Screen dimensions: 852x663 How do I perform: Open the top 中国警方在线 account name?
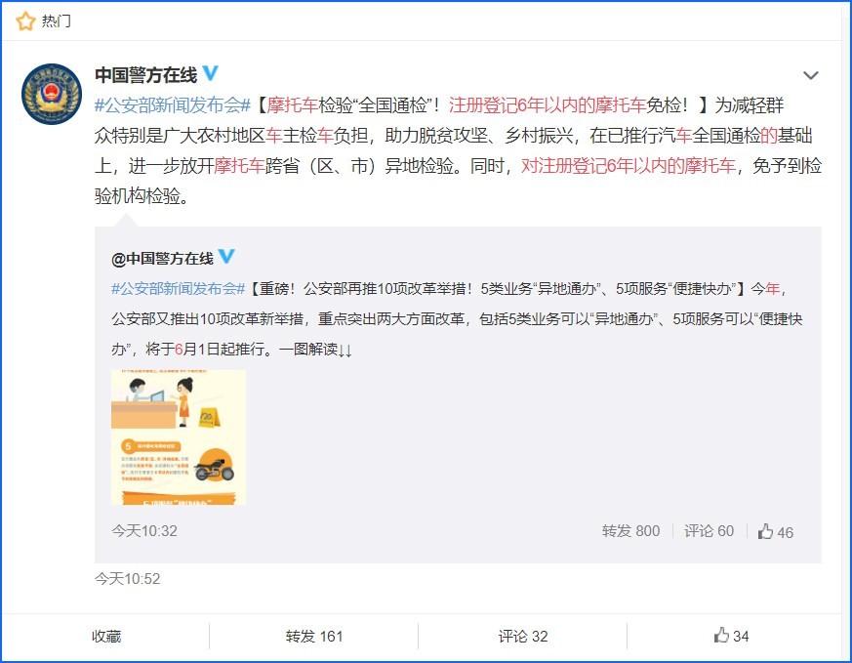point(144,74)
